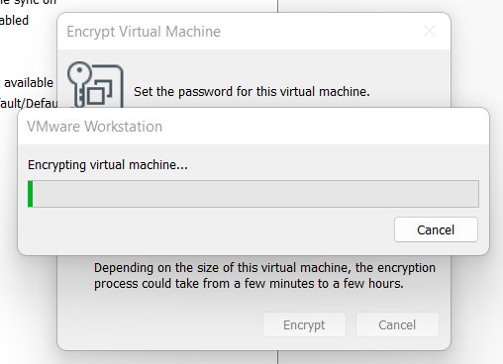Close the Encrypt Virtual Machine dialog
The width and height of the screenshot is (503, 364).
pyautogui.click(x=430, y=32)
